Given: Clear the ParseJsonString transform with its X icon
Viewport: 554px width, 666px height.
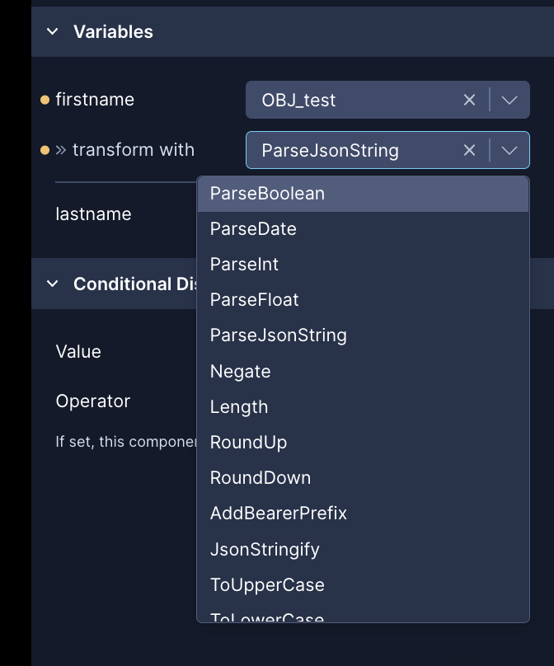Looking at the screenshot, I should coord(469,150).
